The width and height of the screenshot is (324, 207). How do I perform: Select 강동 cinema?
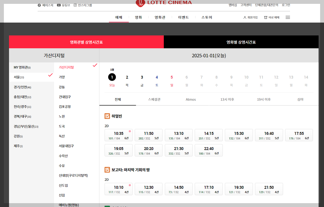pyautogui.click(x=62, y=87)
